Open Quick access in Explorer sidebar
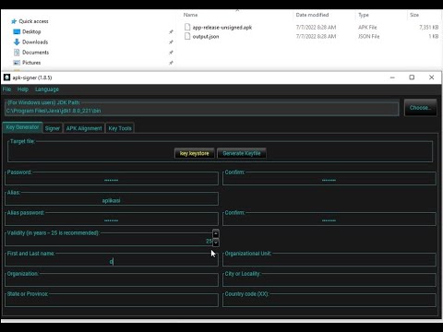The image size is (443, 332). coord(33,21)
